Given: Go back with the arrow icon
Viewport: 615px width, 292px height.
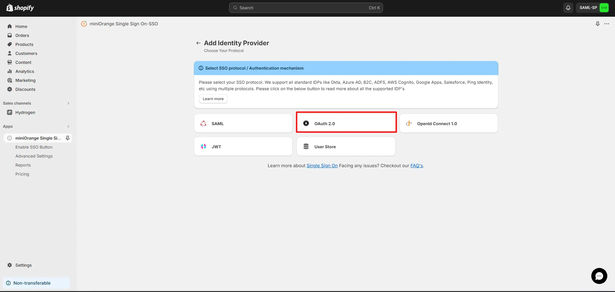Looking at the screenshot, I should pyautogui.click(x=198, y=43).
